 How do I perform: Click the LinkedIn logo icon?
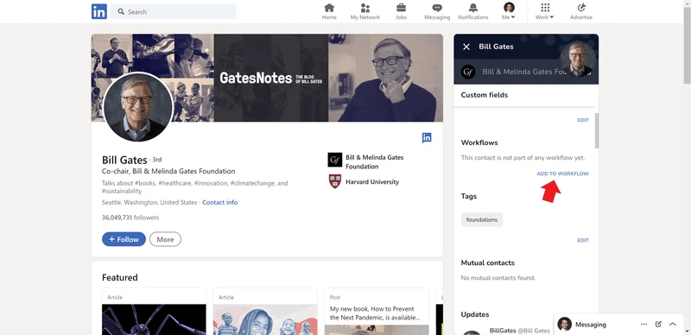(99, 11)
